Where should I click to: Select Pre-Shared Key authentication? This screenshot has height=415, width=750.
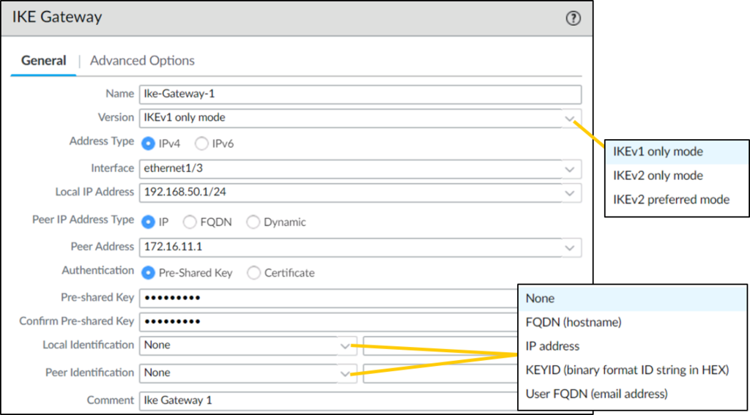pos(148,273)
